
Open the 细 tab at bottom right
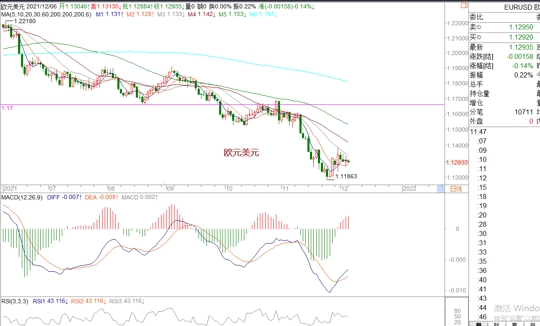(479, 324)
